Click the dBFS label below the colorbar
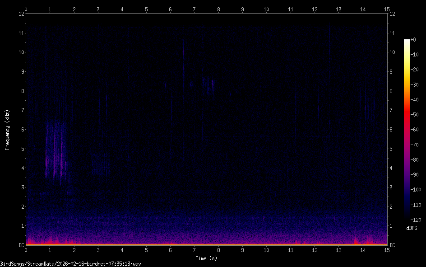Image resolution: width=426 pixels, height=267 pixels. point(411,228)
